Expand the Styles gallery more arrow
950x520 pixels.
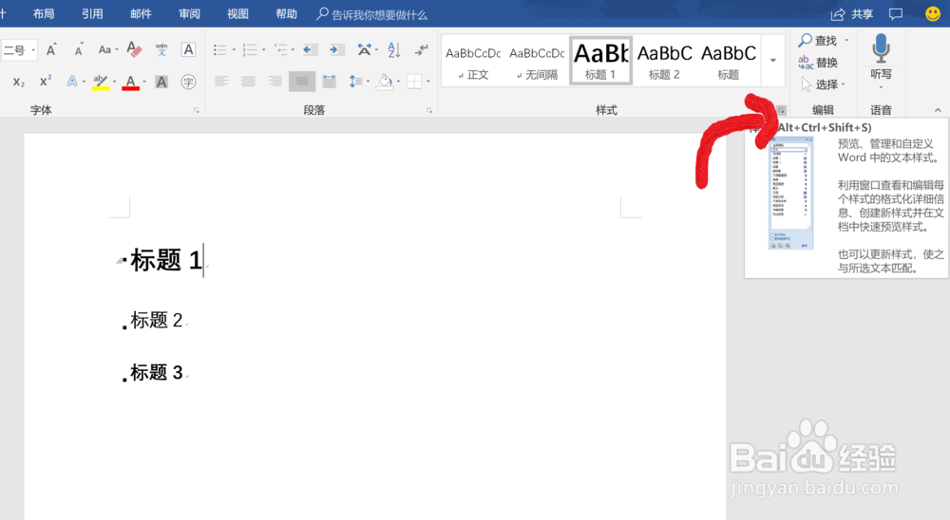click(773, 61)
